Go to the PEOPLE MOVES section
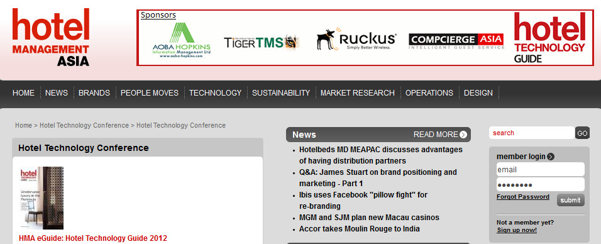The image size is (601, 244). 150,93
